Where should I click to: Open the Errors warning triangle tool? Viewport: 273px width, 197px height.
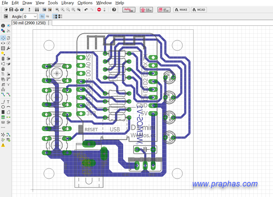click(x=3, y=145)
